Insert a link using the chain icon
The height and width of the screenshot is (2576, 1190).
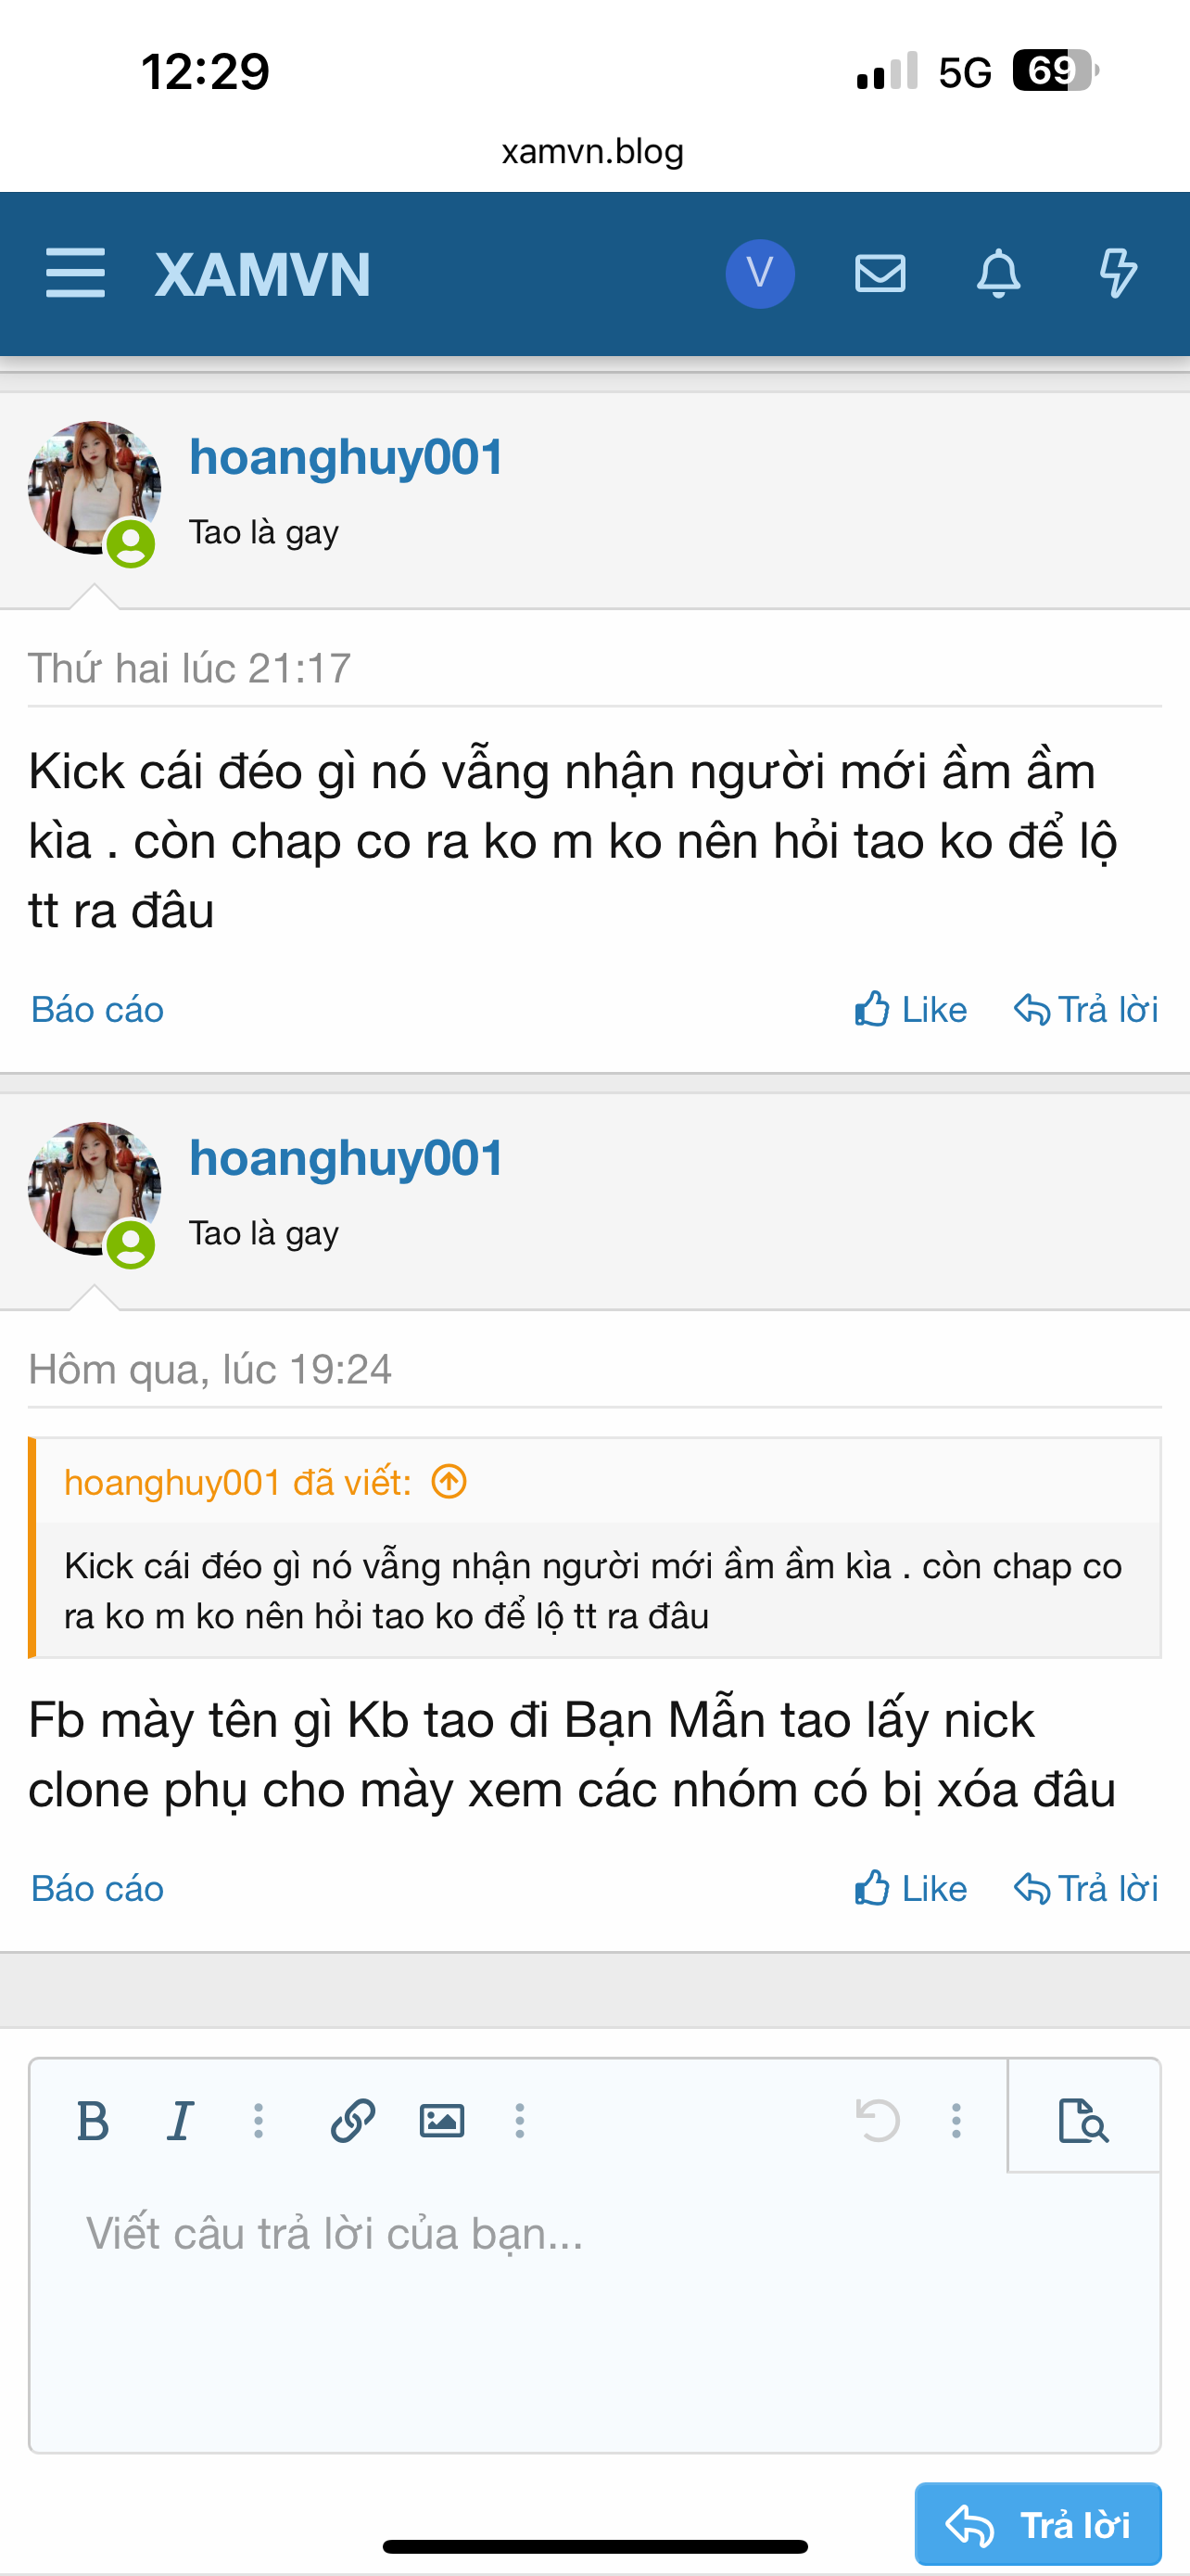[353, 2120]
